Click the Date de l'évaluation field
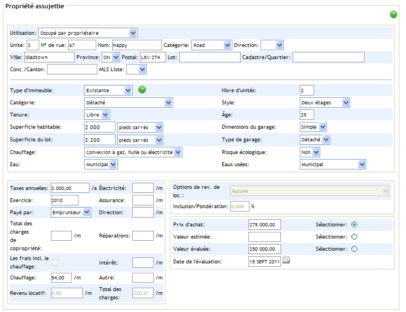 click(x=264, y=262)
